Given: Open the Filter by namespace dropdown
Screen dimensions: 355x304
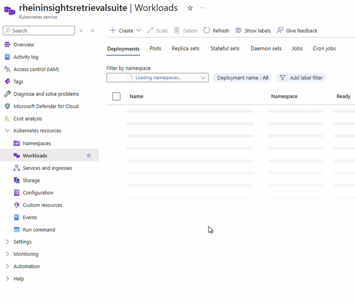Looking at the screenshot, I should (158, 78).
